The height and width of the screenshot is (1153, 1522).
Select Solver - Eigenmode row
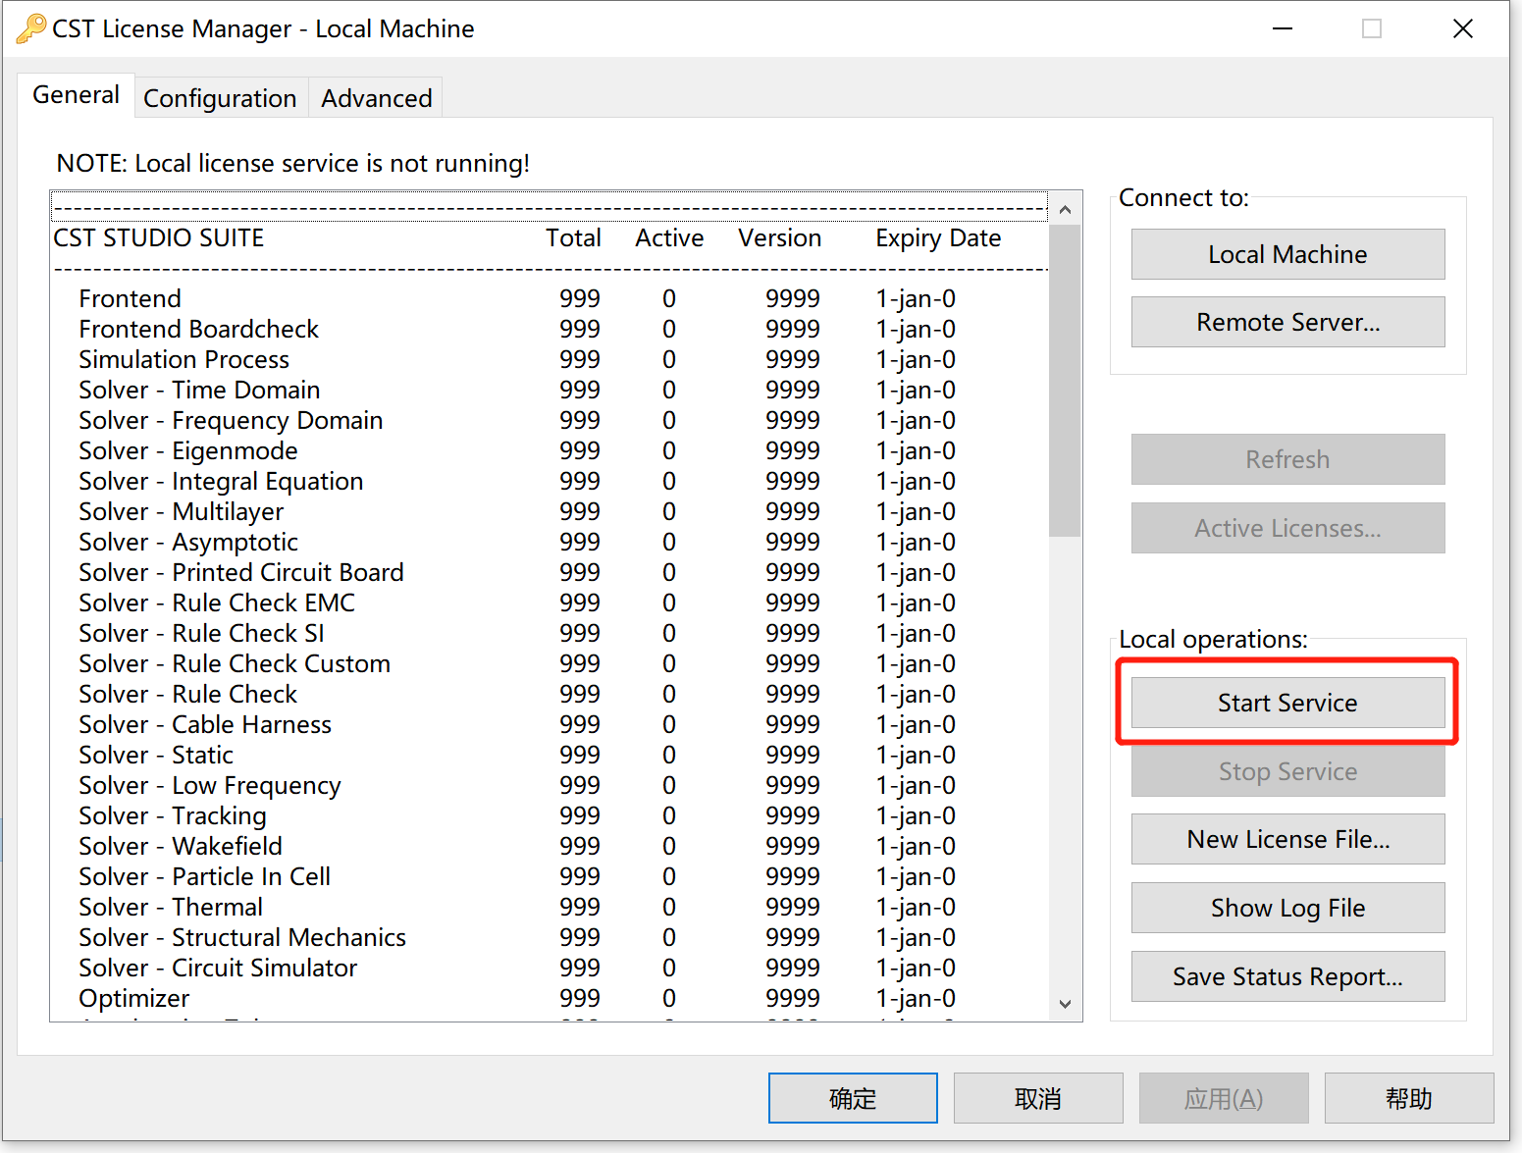tap(550, 450)
